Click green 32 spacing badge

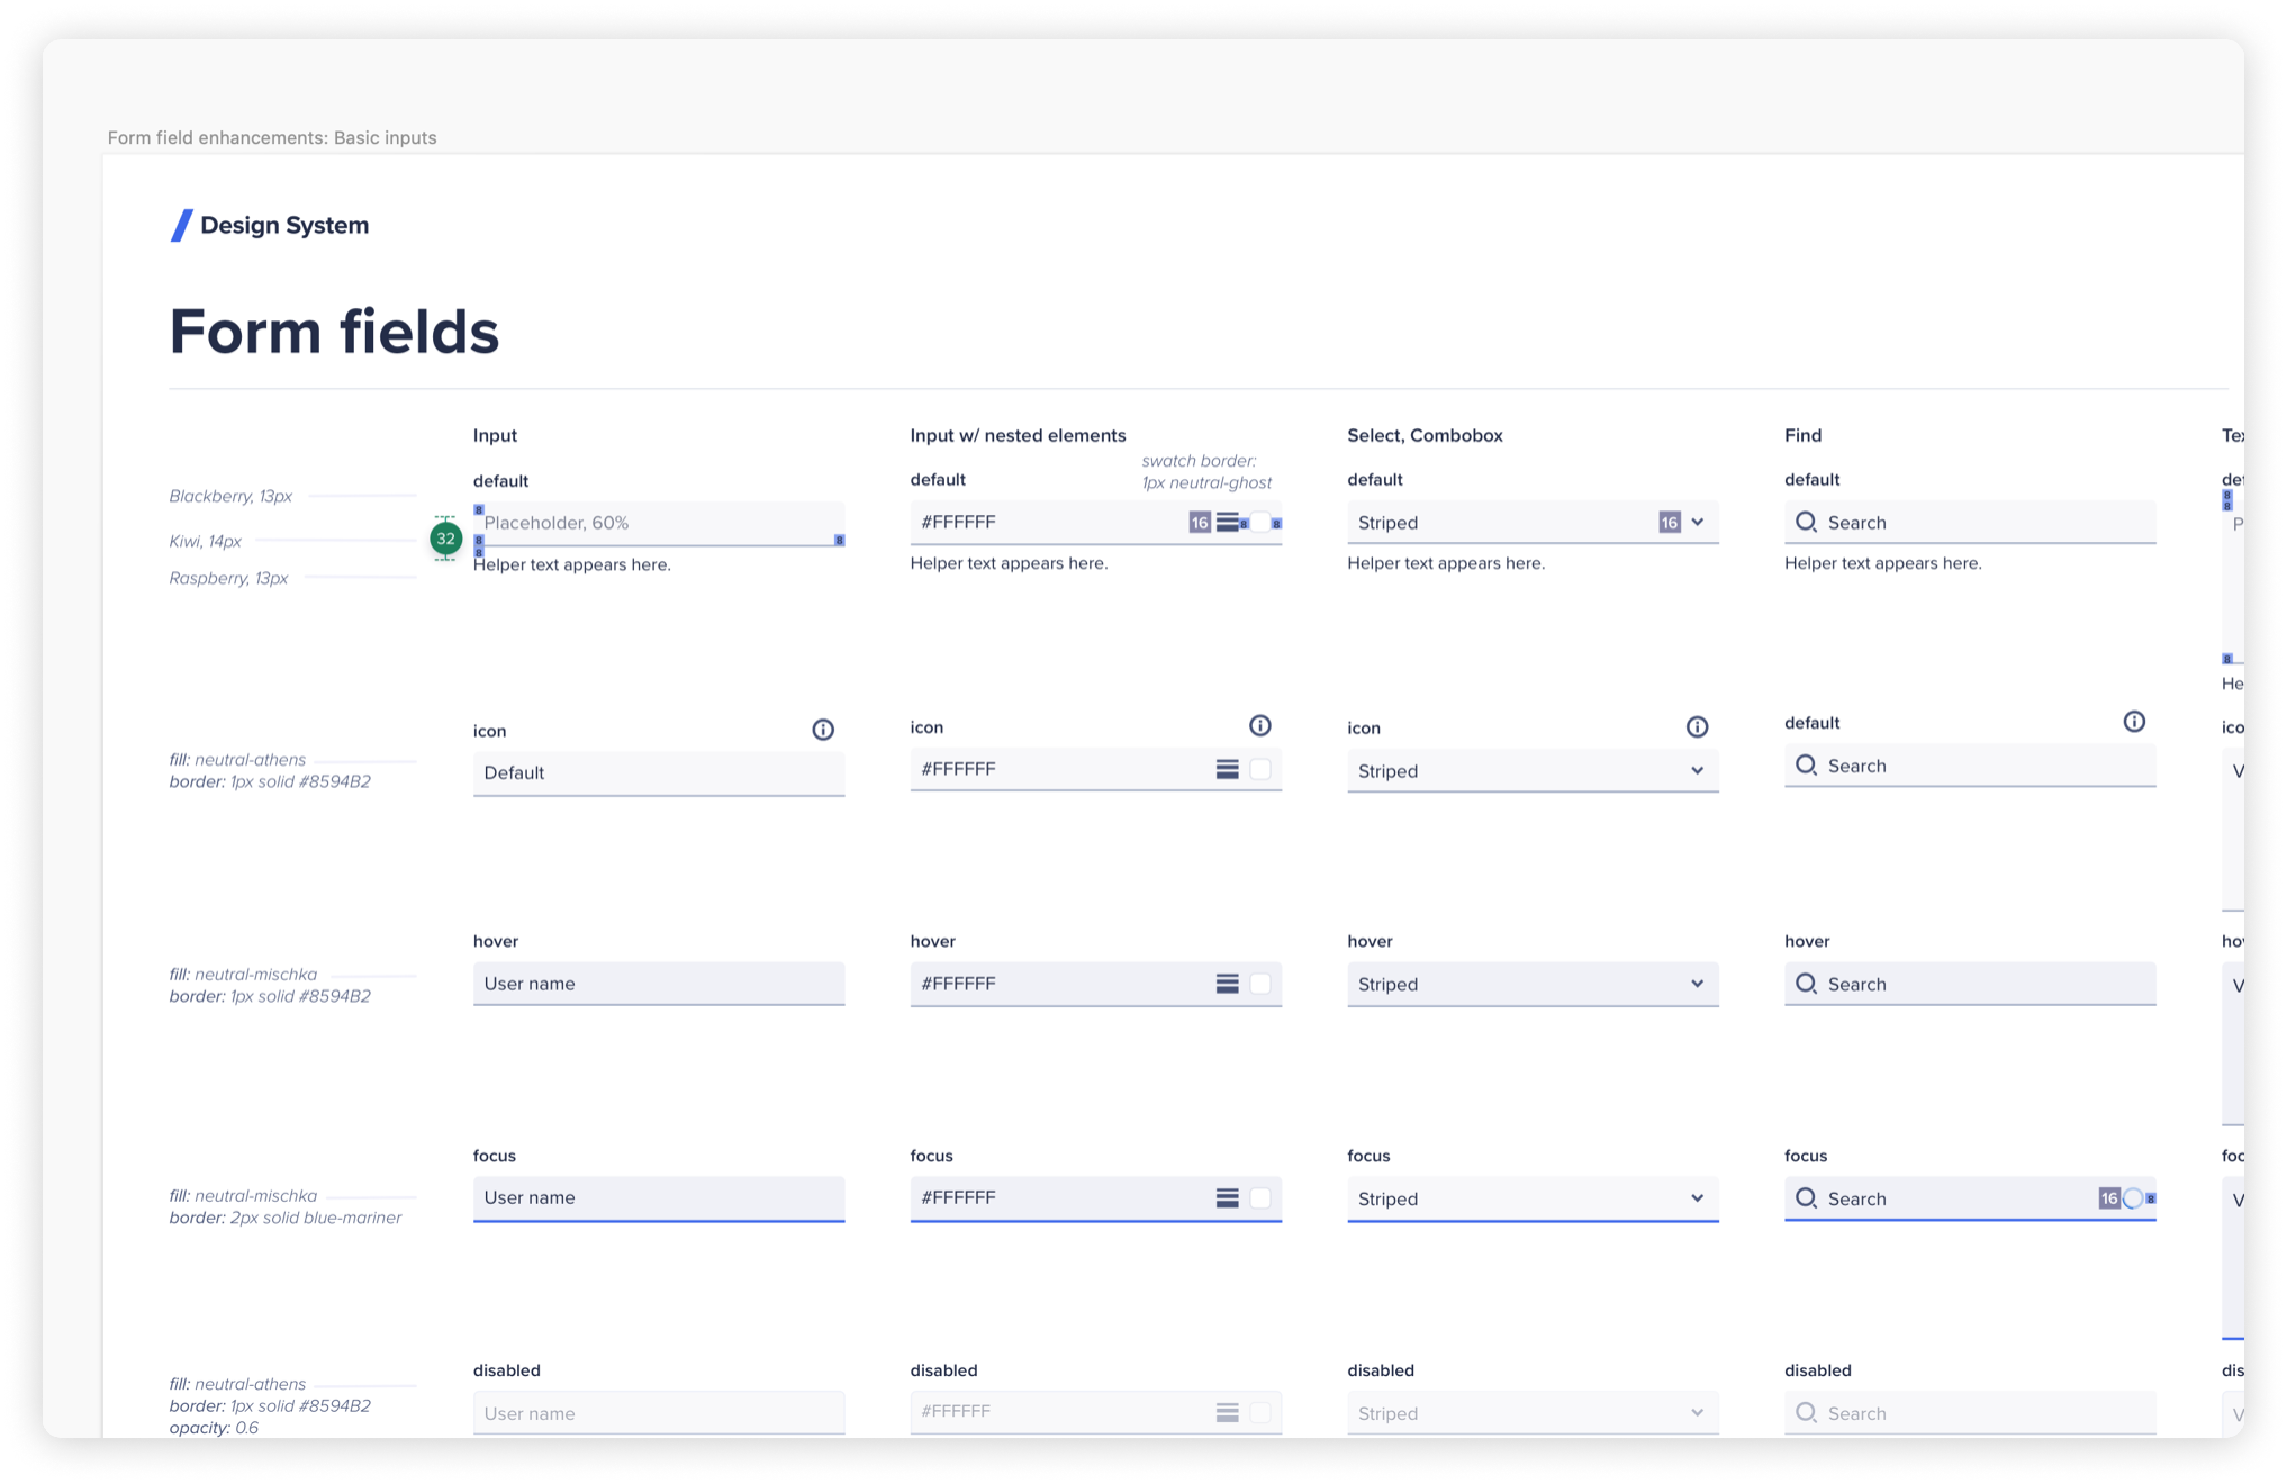point(446,539)
